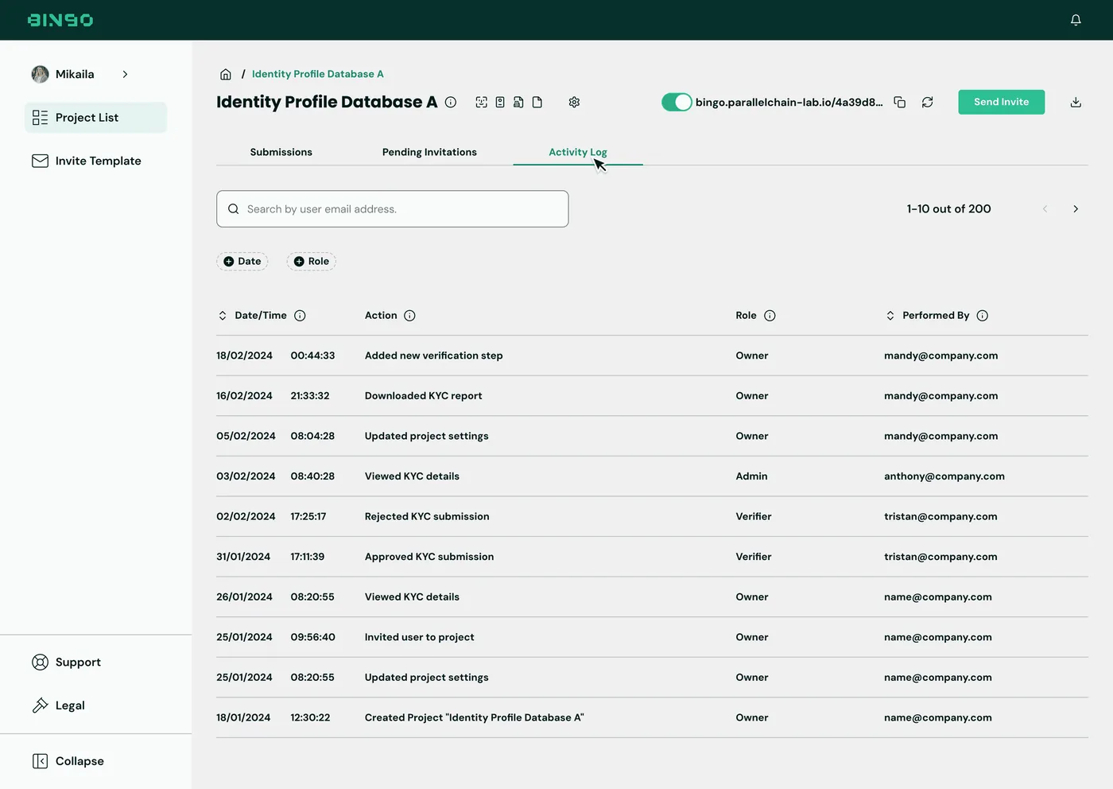
Task: Collapse the sidebar
Action: coord(68,761)
